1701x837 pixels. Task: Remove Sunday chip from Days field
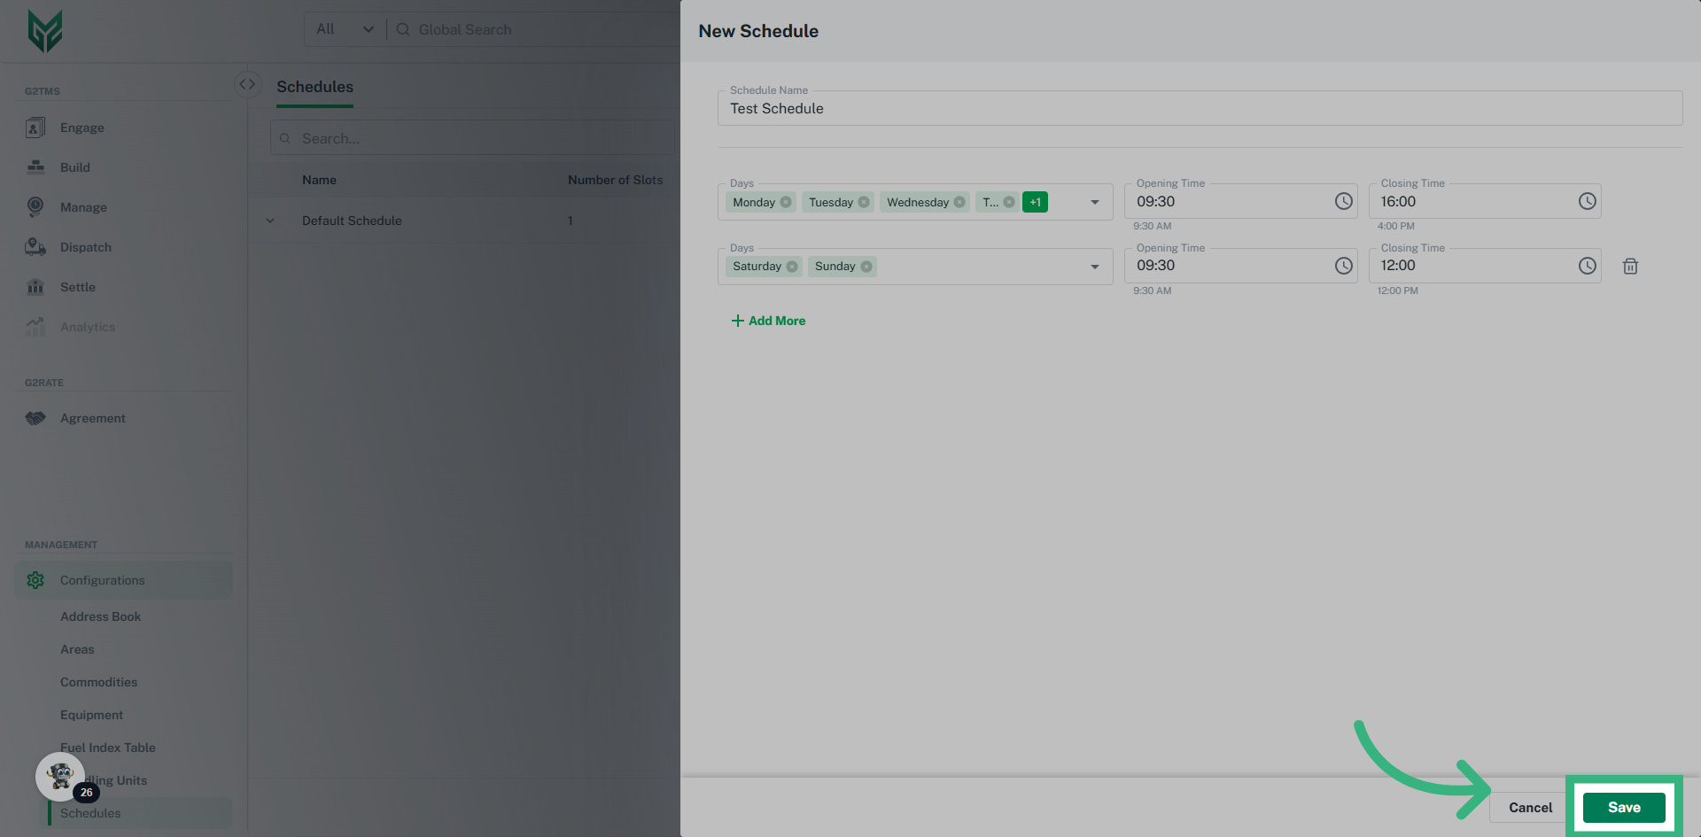[866, 267]
